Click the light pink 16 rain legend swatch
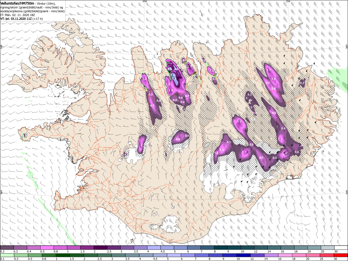 (x=285, y=255)
